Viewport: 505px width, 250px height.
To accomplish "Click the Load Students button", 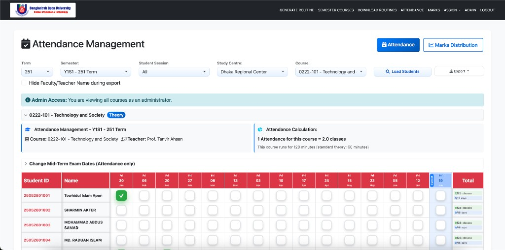I will 403,71.
